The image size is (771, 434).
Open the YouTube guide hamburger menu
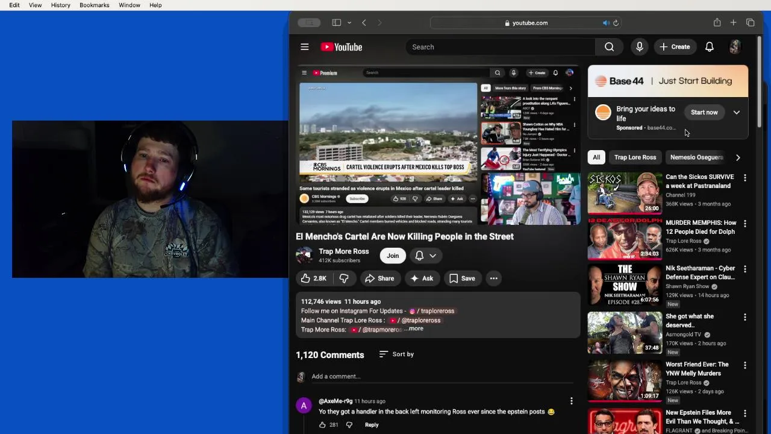(x=305, y=47)
